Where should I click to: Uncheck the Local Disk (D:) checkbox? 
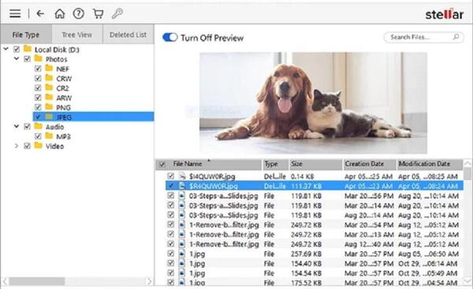pyautogui.click(x=17, y=50)
